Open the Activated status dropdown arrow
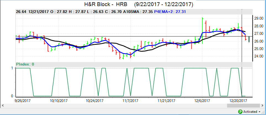The height and width of the screenshot is (115, 266). (x=260, y=112)
